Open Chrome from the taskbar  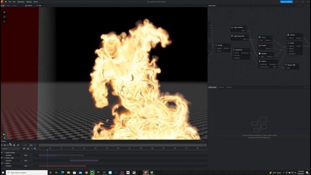tap(86, 173)
